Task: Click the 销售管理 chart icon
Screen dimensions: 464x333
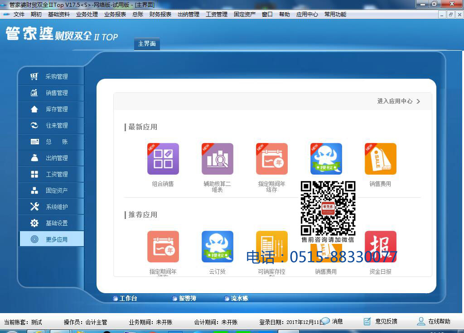Action: 34,93
